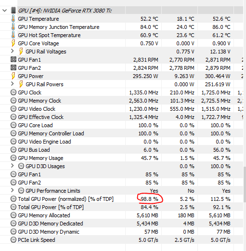Expand GPU Rail Voltages row
The height and width of the screenshot is (251, 246).
click(12, 51)
